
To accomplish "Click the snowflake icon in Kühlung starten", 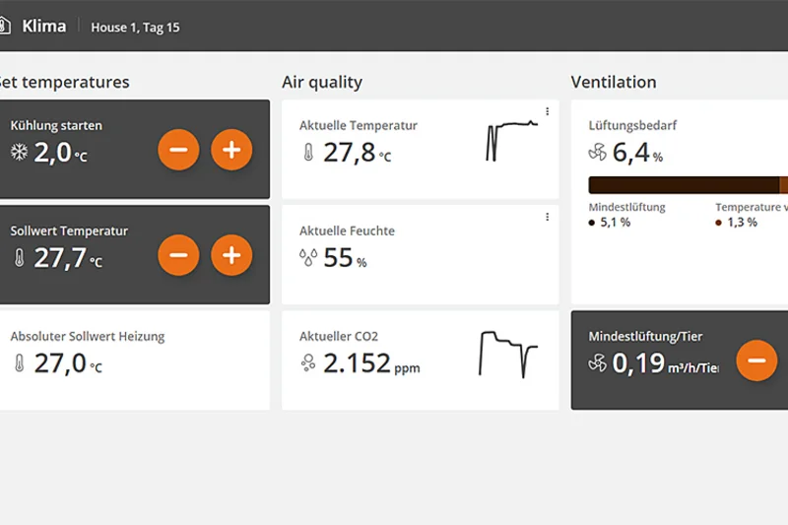I will [x=19, y=152].
